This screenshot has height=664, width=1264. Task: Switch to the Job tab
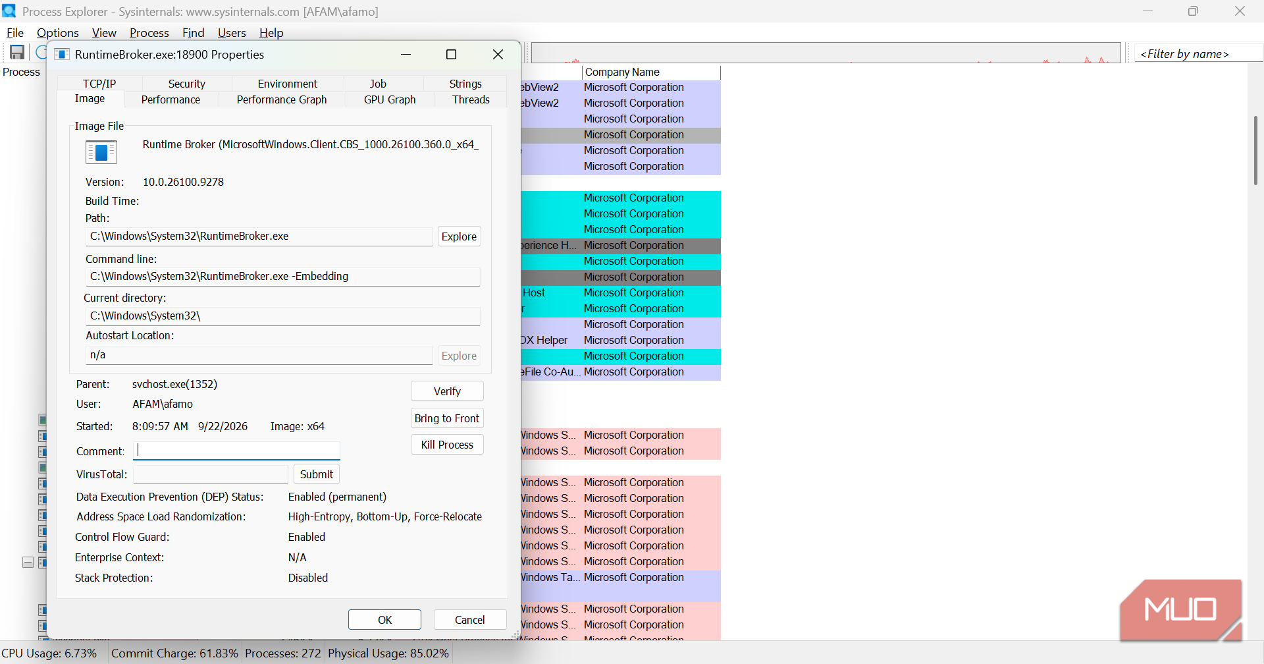pos(378,84)
